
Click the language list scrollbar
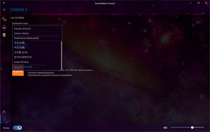62,56
